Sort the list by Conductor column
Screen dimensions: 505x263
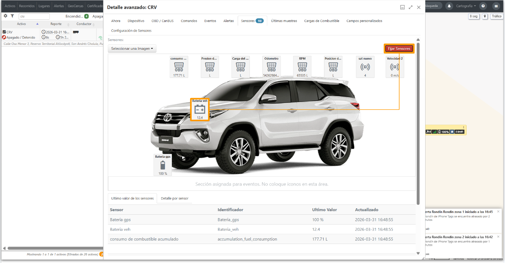tap(84, 24)
